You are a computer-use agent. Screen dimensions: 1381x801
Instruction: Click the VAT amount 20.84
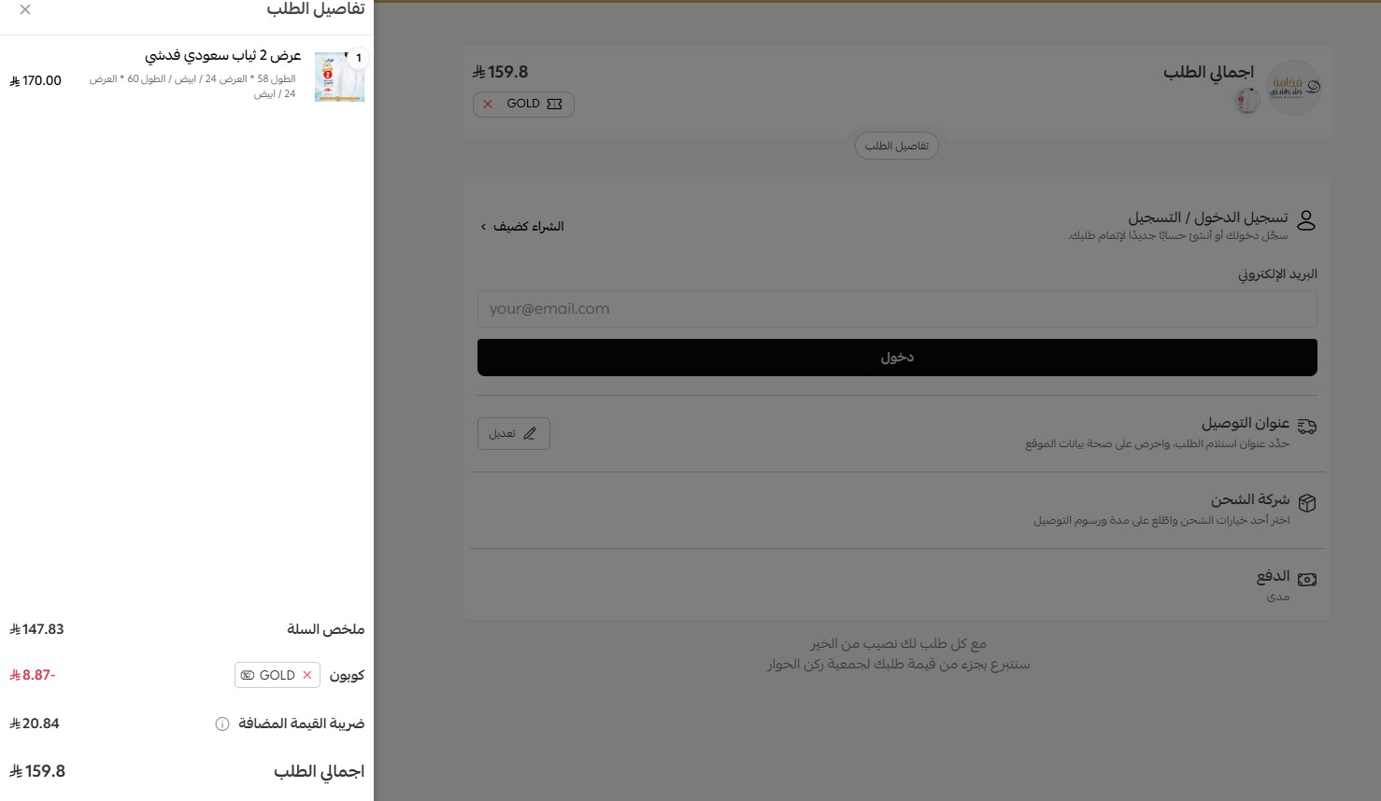pyautogui.click(x=35, y=724)
